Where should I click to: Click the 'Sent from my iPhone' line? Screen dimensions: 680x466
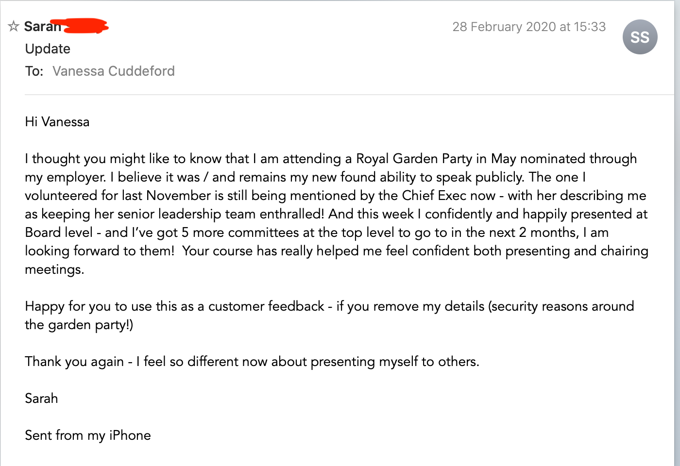88,435
